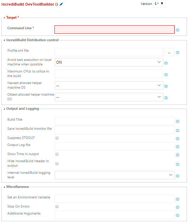Browse for Profile.xml file with ellipsis button

[x=169, y=52]
